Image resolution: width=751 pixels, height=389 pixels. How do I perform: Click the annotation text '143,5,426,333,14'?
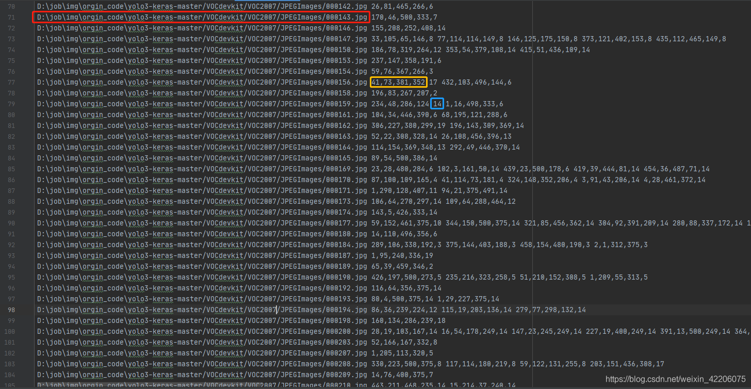tap(404, 213)
